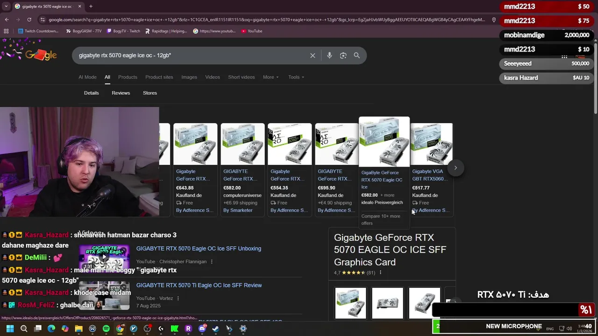Open Windows taskbar search
The width and height of the screenshot is (598, 336).
(24, 329)
